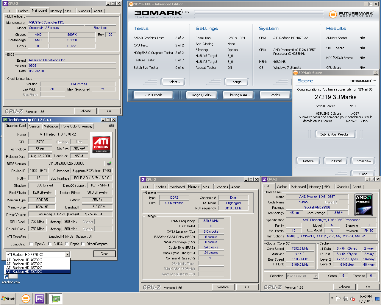Click the Acrobat.com desktop shortcut icon
Image resolution: width=381 pixels, height=305 pixels.
(x=10, y=276)
